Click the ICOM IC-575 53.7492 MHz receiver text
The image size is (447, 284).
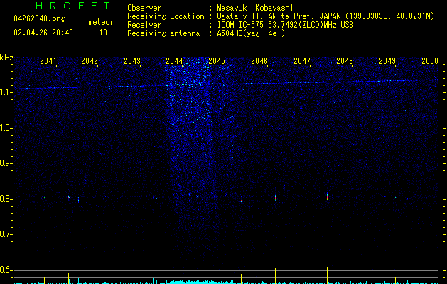pyautogui.click(x=286, y=25)
